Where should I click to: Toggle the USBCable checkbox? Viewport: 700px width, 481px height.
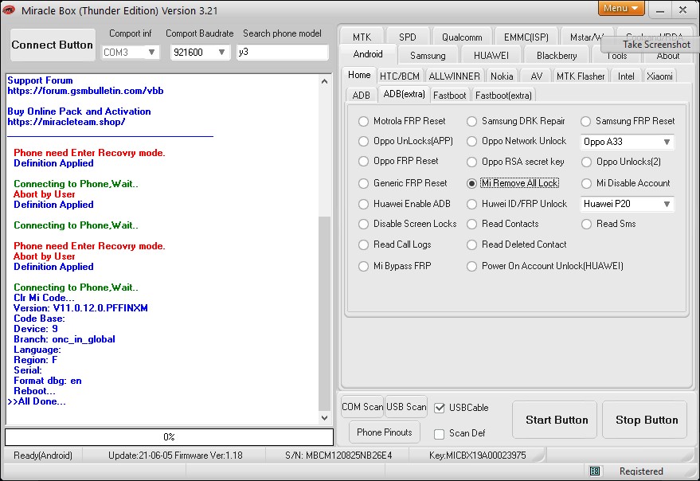[x=440, y=408]
